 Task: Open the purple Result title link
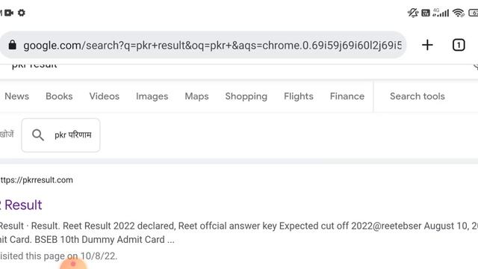click(x=22, y=205)
